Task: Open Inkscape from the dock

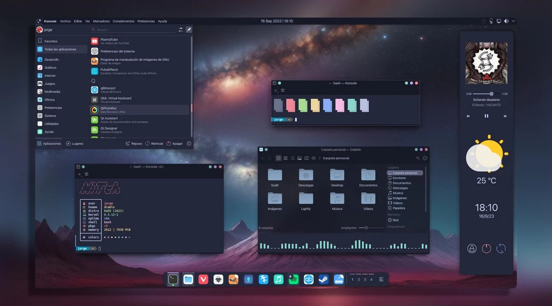Action: point(219,279)
